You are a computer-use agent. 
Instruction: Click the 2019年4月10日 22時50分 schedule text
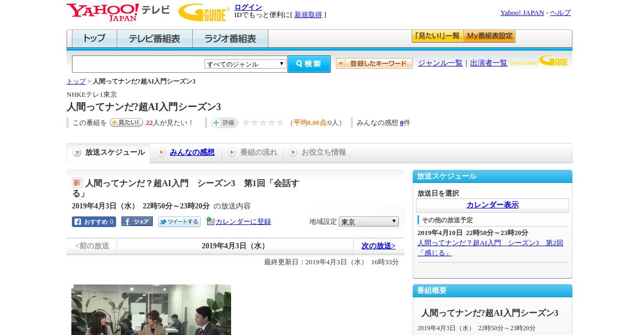pyautogui.click(x=473, y=232)
